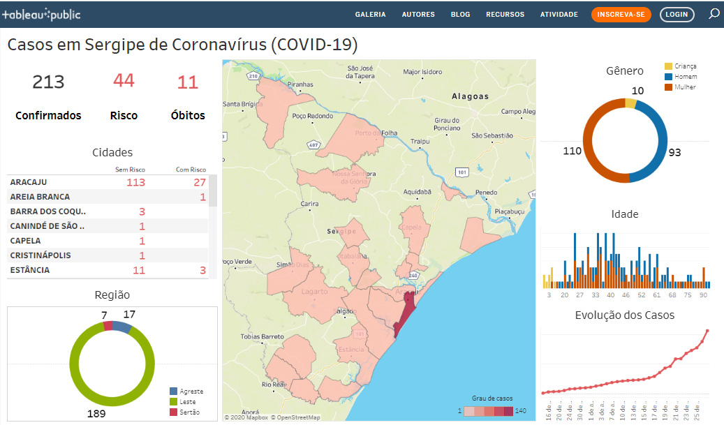Click the Criança yellow legend square
This screenshot has height=425, width=724.
(x=668, y=66)
